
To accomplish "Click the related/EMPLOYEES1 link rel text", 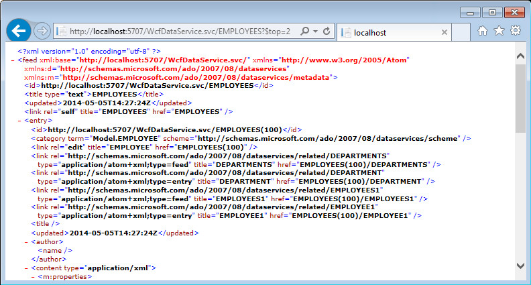I will coord(224,190).
